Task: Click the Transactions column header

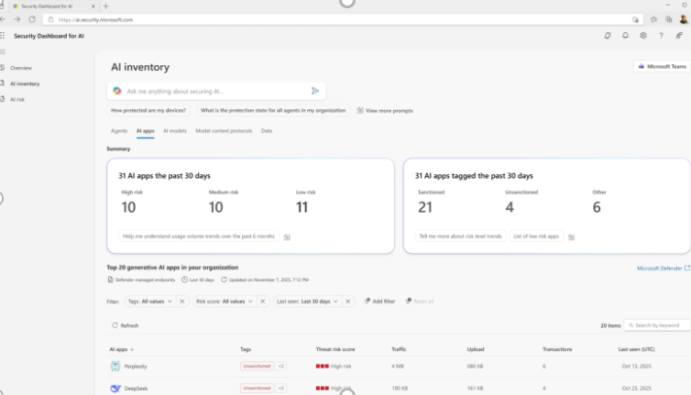Action: point(557,349)
